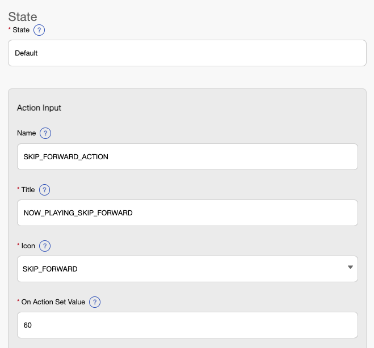Click the Action Input panel heading
The height and width of the screenshot is (348, 374).
pos(39,108)
